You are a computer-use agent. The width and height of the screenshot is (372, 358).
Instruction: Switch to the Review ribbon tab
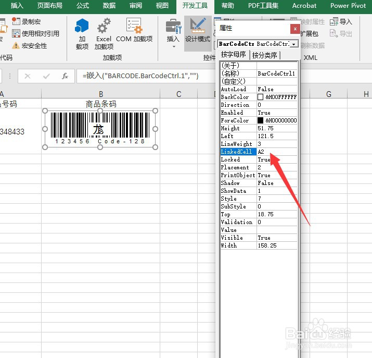[x=136, y=5]
